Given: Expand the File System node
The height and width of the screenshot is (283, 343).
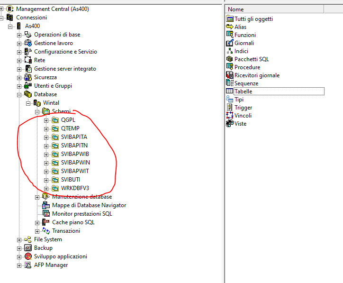Looking at the screenshot, I should [19, 240].
